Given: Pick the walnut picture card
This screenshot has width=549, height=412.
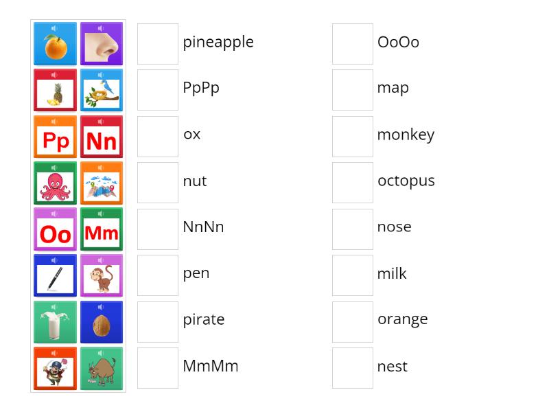Looking at the screenshot, I should coord(102,322).
